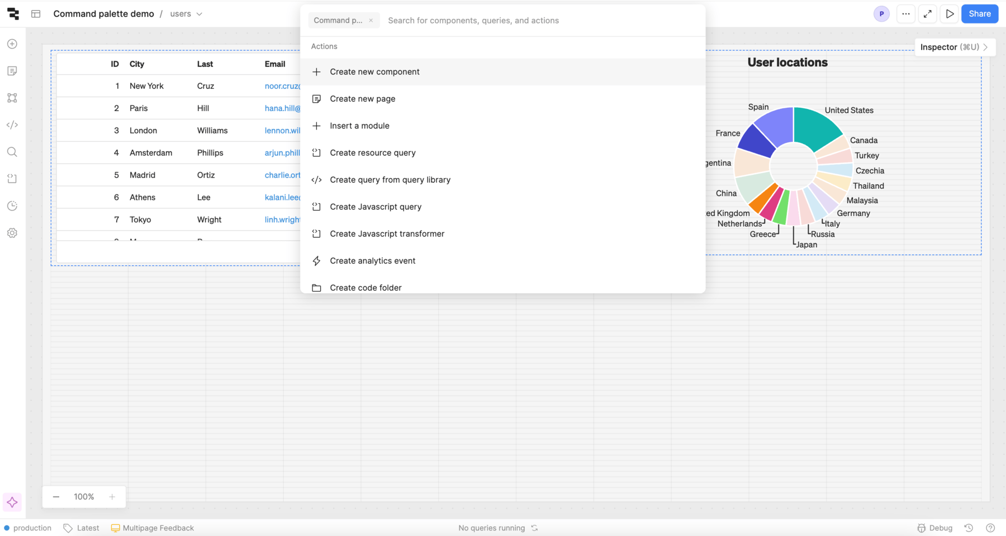Click the Preview play icon

point(950,14)
